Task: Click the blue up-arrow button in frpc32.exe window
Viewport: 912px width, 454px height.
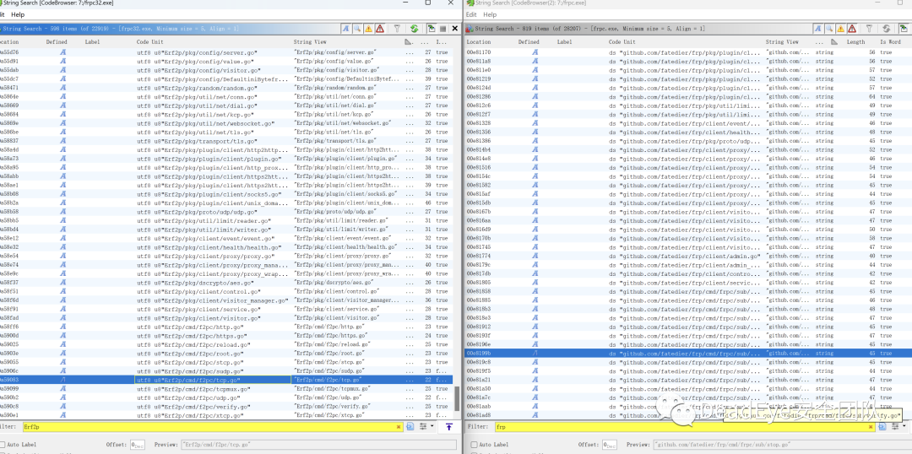Action: (449, 427)
